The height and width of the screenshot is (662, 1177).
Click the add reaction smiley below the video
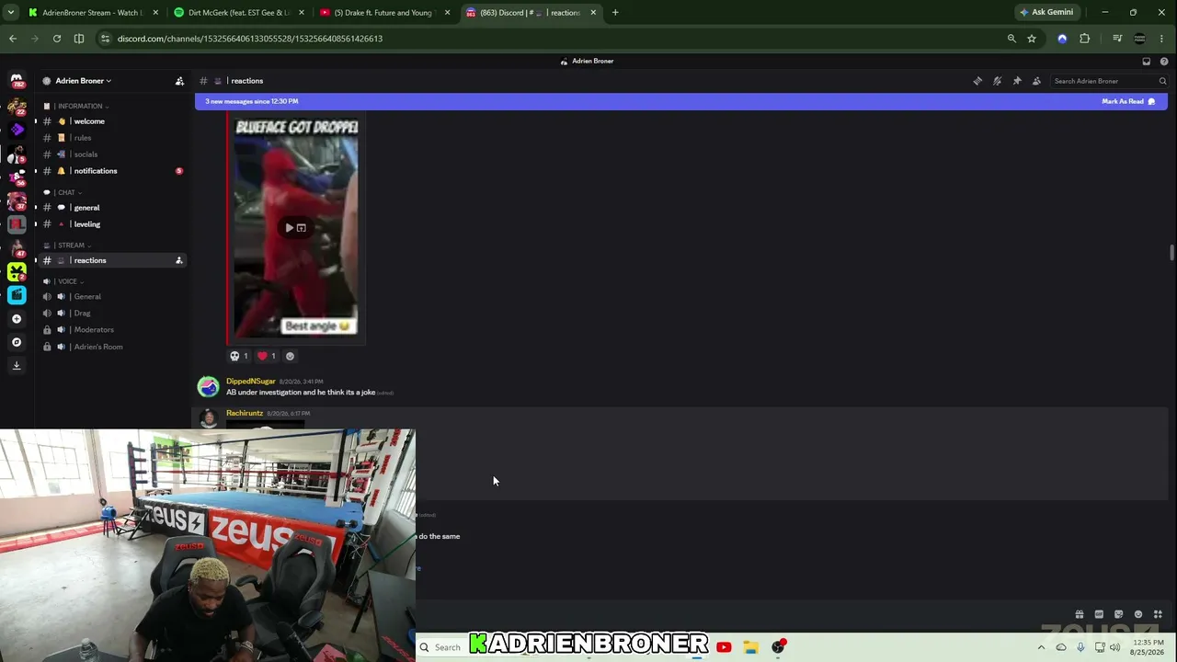(x=291, y=356)
